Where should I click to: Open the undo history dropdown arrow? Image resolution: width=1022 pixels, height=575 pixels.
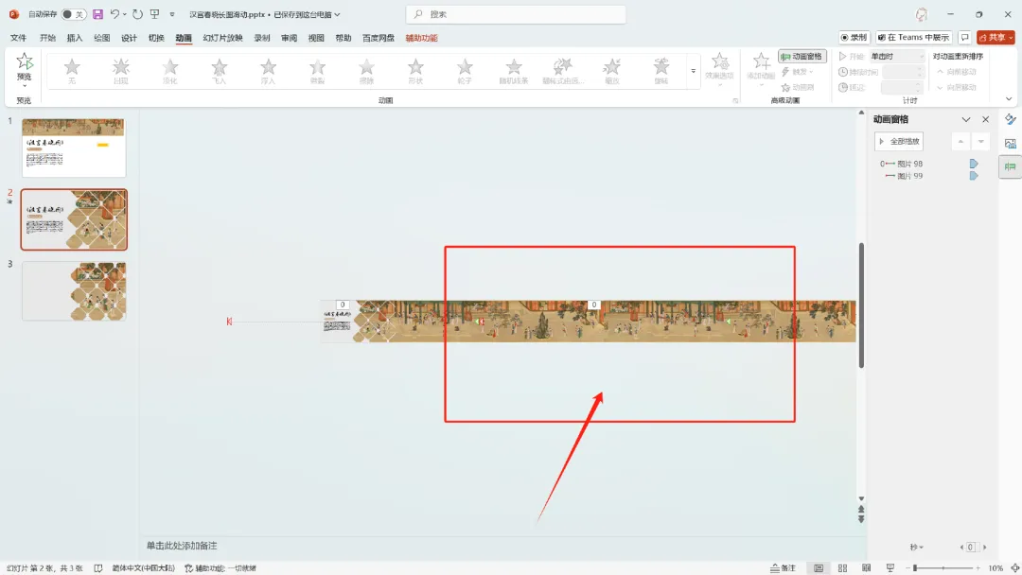click(x=125, y=14)
